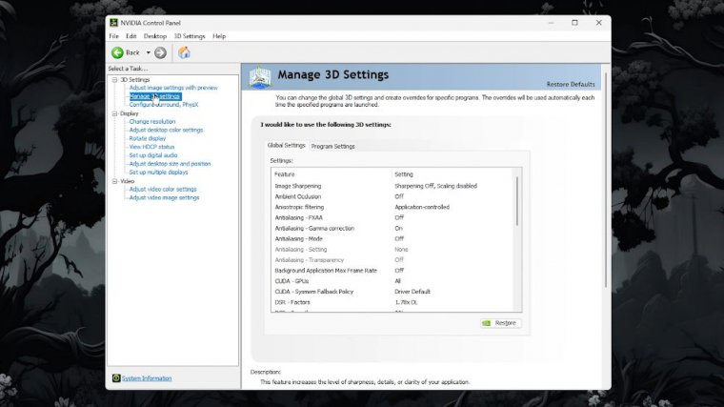Select Change resolution in the task tree
The height and width of the screenshot is (407, 724).
pos(152,122)
